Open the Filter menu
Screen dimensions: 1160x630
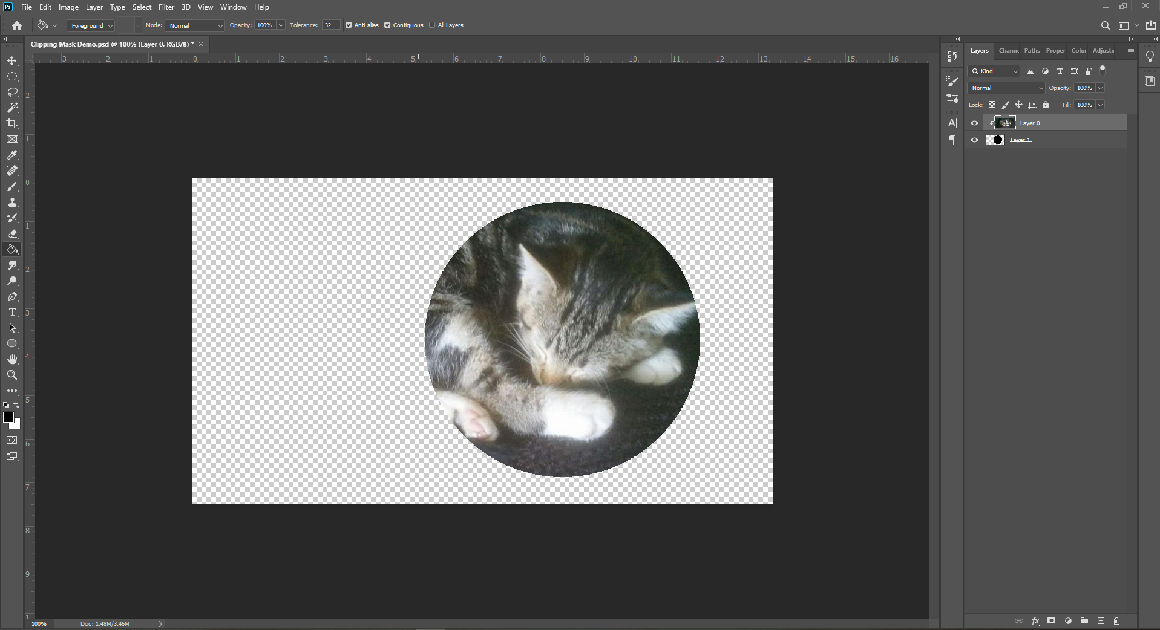pyautogui.click(x=166, y=7)
